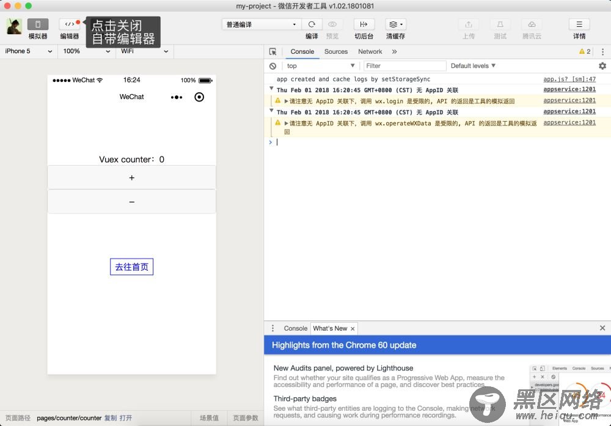Click the test (测试) flask icon

tap(500, 24)
